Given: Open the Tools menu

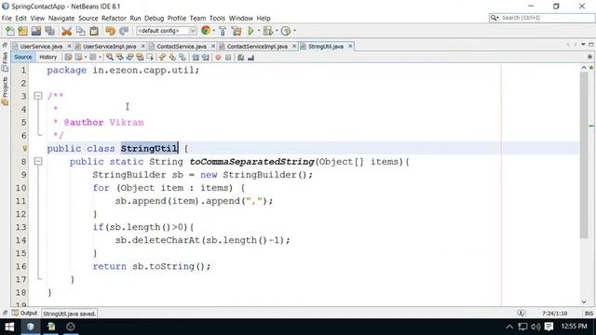Looking at the screenshot, I should (217, 19).
